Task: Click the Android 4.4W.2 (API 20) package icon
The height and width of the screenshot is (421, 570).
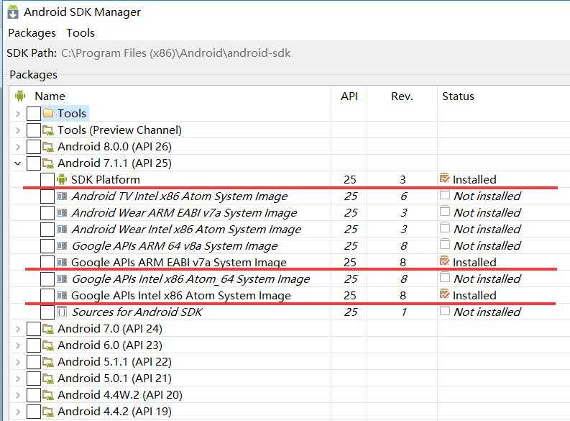Action: coord(48,395)
